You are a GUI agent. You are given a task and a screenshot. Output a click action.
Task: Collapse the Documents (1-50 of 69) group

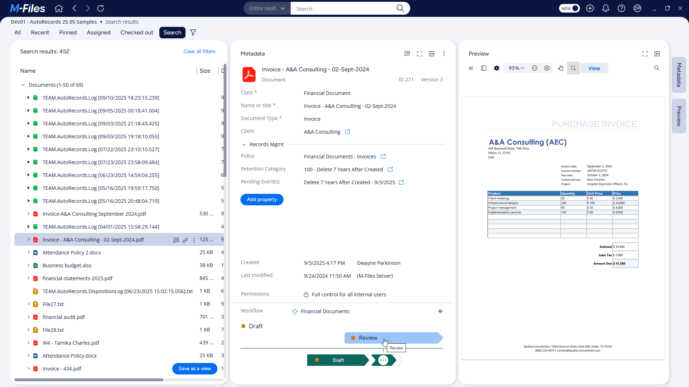(x=23, y=85)
